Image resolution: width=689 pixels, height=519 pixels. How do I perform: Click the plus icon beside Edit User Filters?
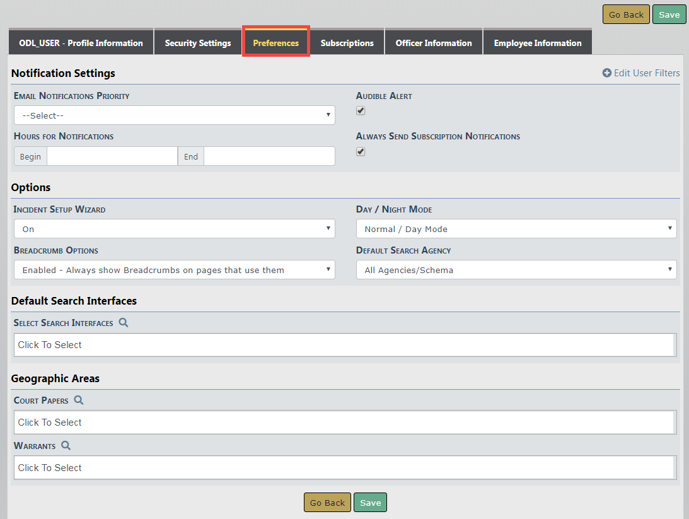[607, 73]
